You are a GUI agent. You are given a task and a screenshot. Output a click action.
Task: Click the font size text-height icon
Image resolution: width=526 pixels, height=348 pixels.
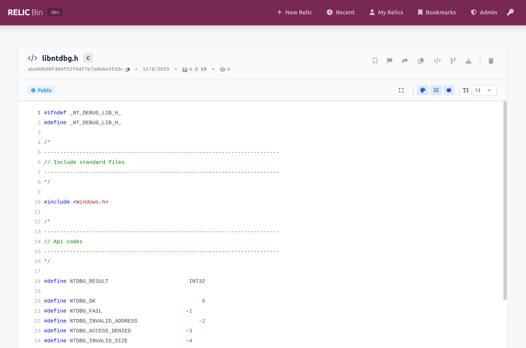point(466,90)
